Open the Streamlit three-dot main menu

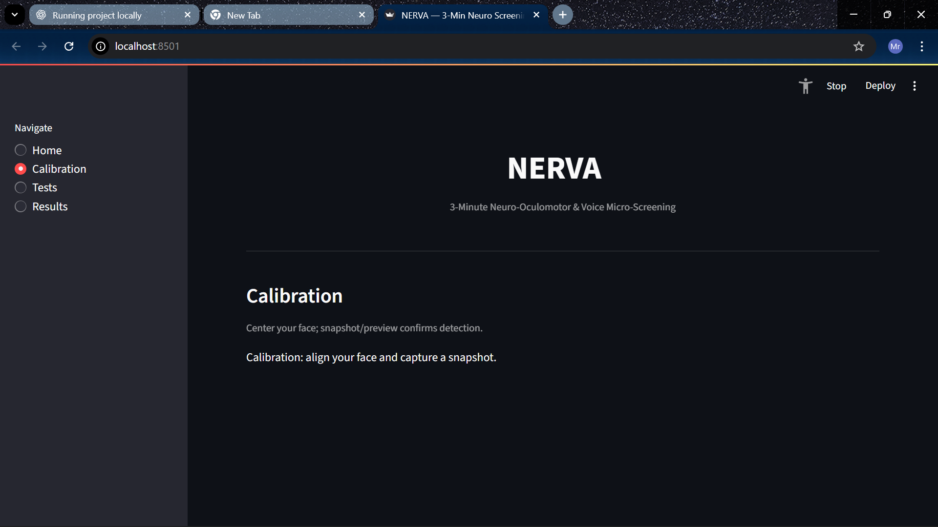(x=914, y=86)
